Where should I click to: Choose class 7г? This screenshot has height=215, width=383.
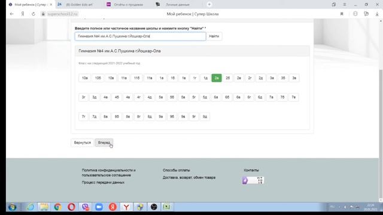[83, 116]
